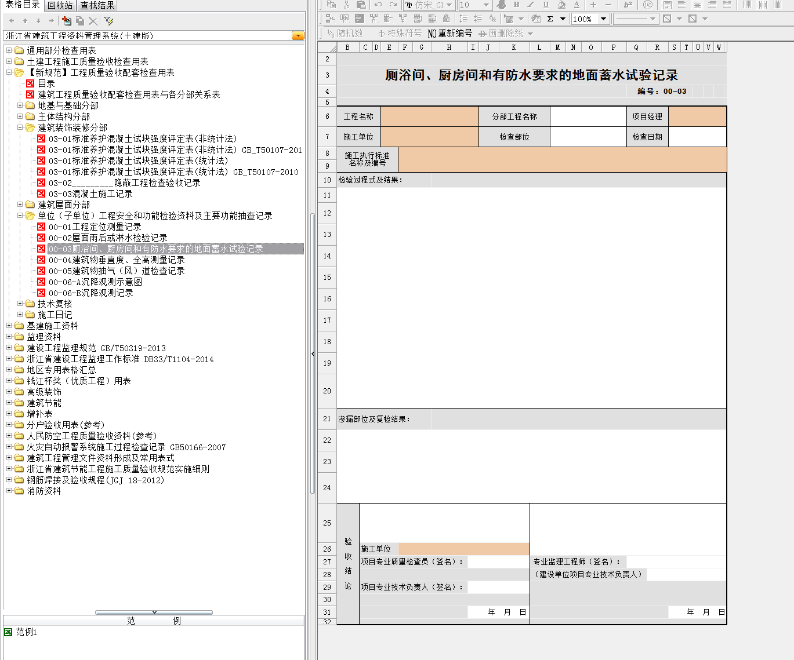
Task: Click the filter funnel icon in tree toolbar
Action: click(x=108, y=21)
